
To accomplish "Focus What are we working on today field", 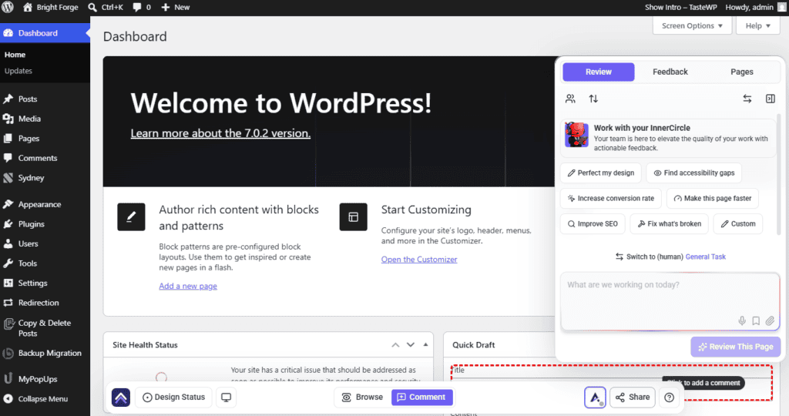I will click(670, 301).
